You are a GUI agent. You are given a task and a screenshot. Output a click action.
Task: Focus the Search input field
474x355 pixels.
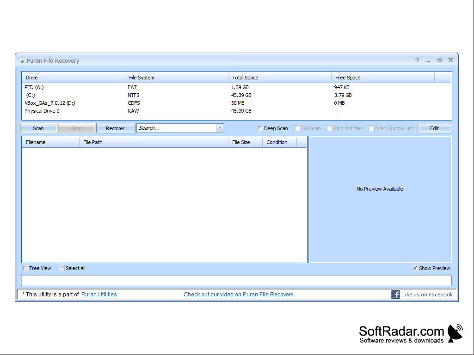tap(177, 128)
